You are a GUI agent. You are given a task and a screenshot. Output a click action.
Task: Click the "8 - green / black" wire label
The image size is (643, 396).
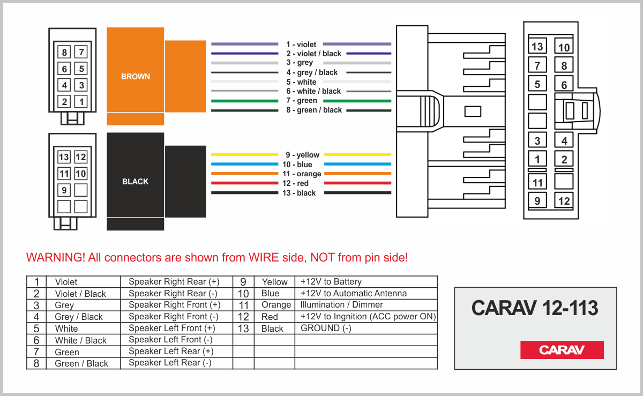pos(314,110)
